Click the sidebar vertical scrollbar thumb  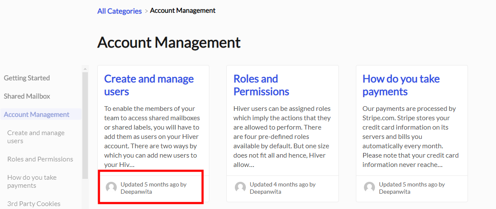tap(85, 126)
